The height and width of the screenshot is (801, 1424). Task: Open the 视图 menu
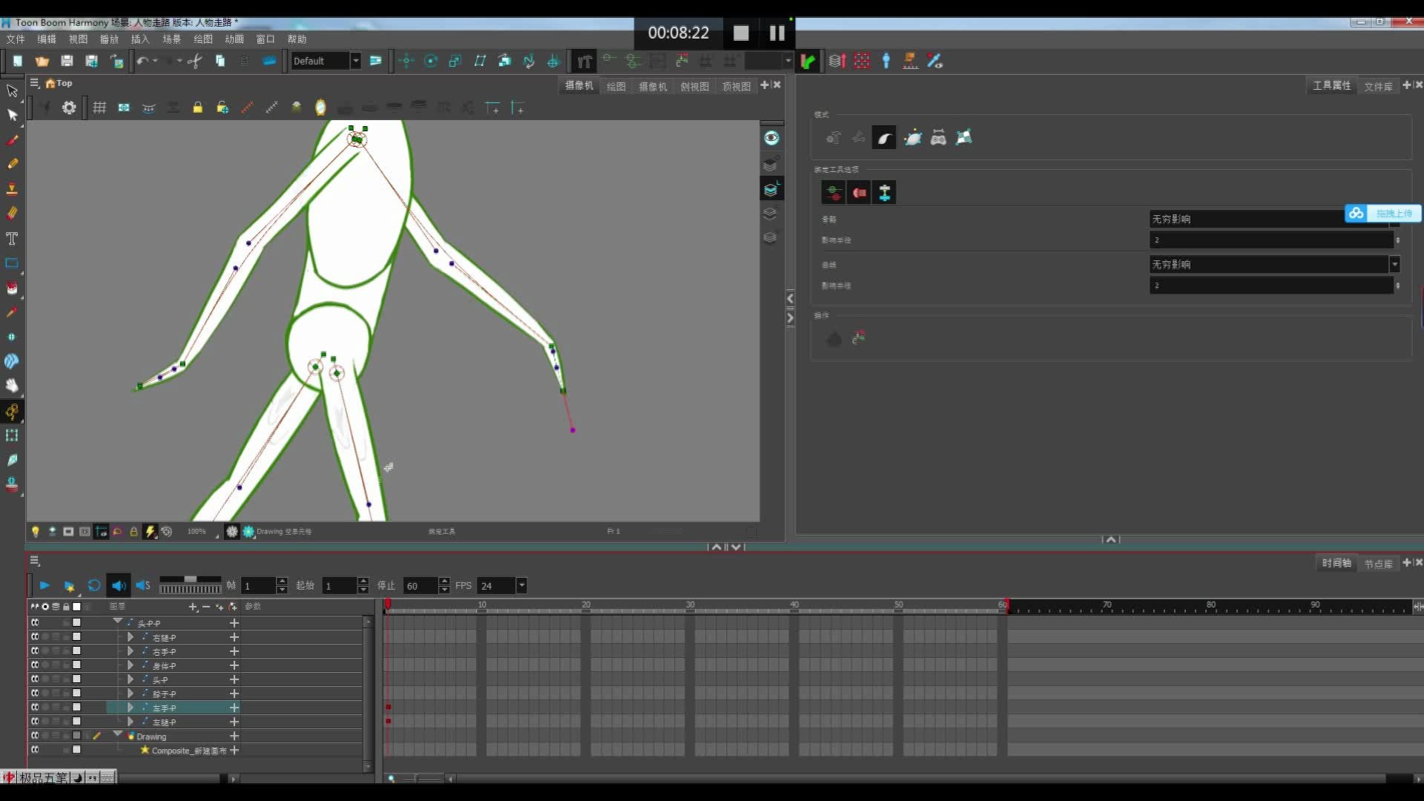pos(77,38)
